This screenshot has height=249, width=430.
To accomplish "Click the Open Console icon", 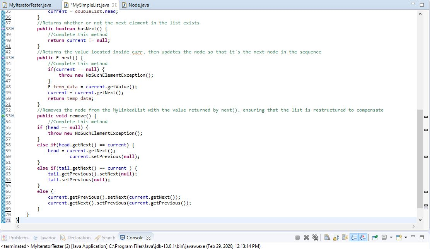I will click(x=399, y=237).
